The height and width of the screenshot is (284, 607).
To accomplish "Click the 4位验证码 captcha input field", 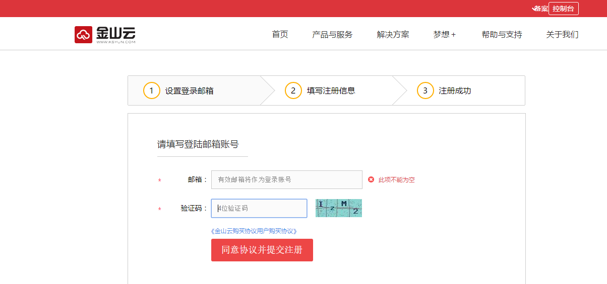I will point(259,208).
